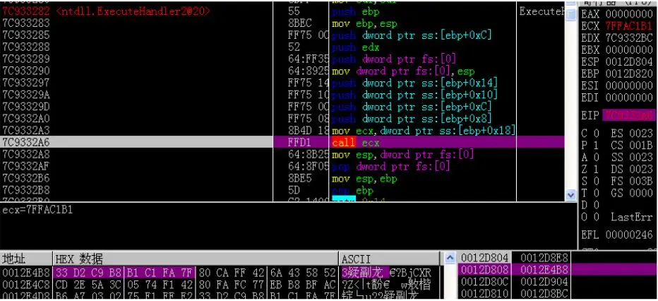Click stack value 0012D8E8
This screenshot has width=658, height=301.
point(544,258)
